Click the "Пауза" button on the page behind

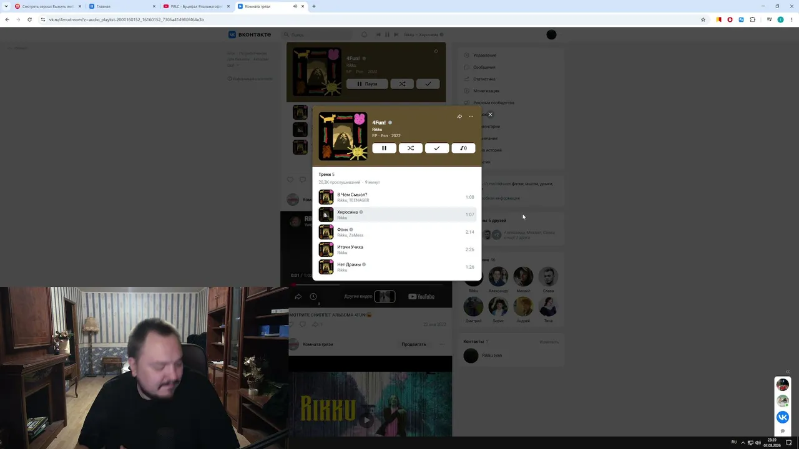coord(367,84)
